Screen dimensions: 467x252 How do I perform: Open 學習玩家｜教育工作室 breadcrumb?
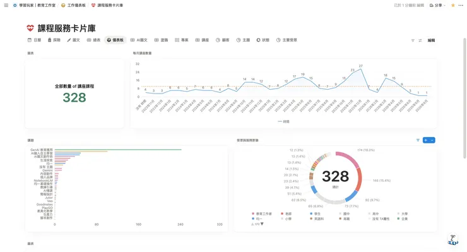tap(34, 5)
